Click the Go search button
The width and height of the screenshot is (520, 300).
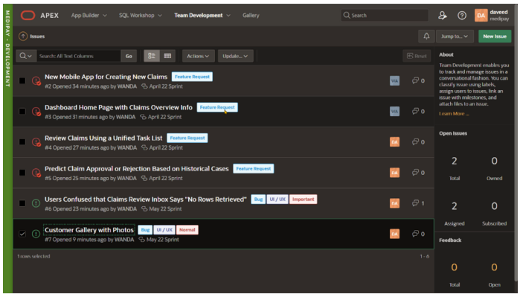pos(129,56)
